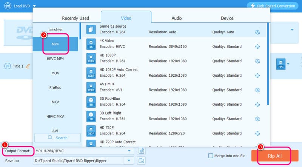302x167 pixels.
Task: Open settings gear for HD 1080P Auto Correct
Action: coord(257,76)
